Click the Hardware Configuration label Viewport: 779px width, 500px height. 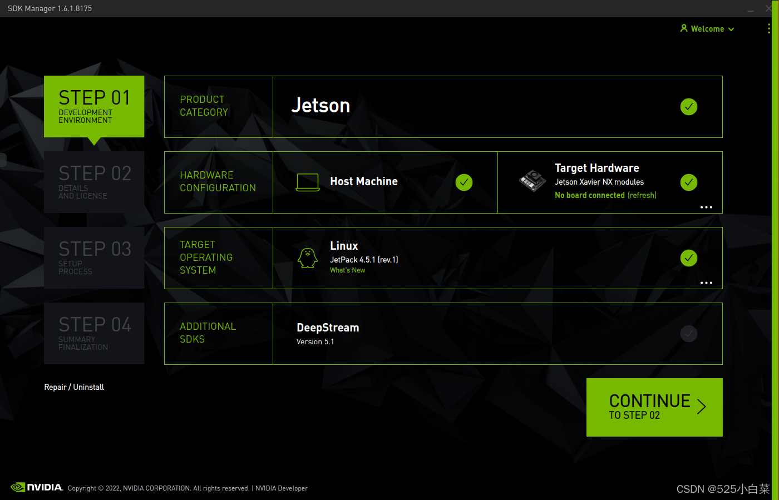click(218, 181)
